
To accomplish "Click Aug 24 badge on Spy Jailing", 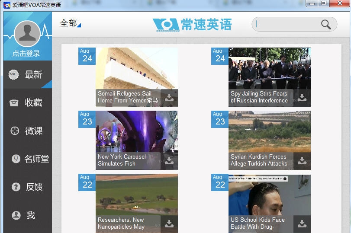I will 220,56.
